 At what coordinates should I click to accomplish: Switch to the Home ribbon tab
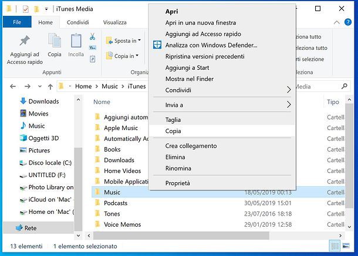(45, 22)
